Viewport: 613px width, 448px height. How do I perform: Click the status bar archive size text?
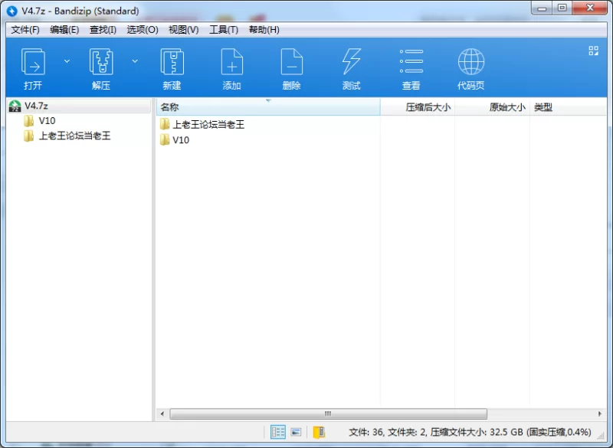470,432
